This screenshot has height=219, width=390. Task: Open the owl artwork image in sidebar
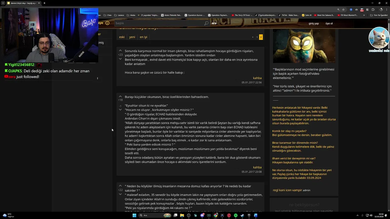click(304, 46)
